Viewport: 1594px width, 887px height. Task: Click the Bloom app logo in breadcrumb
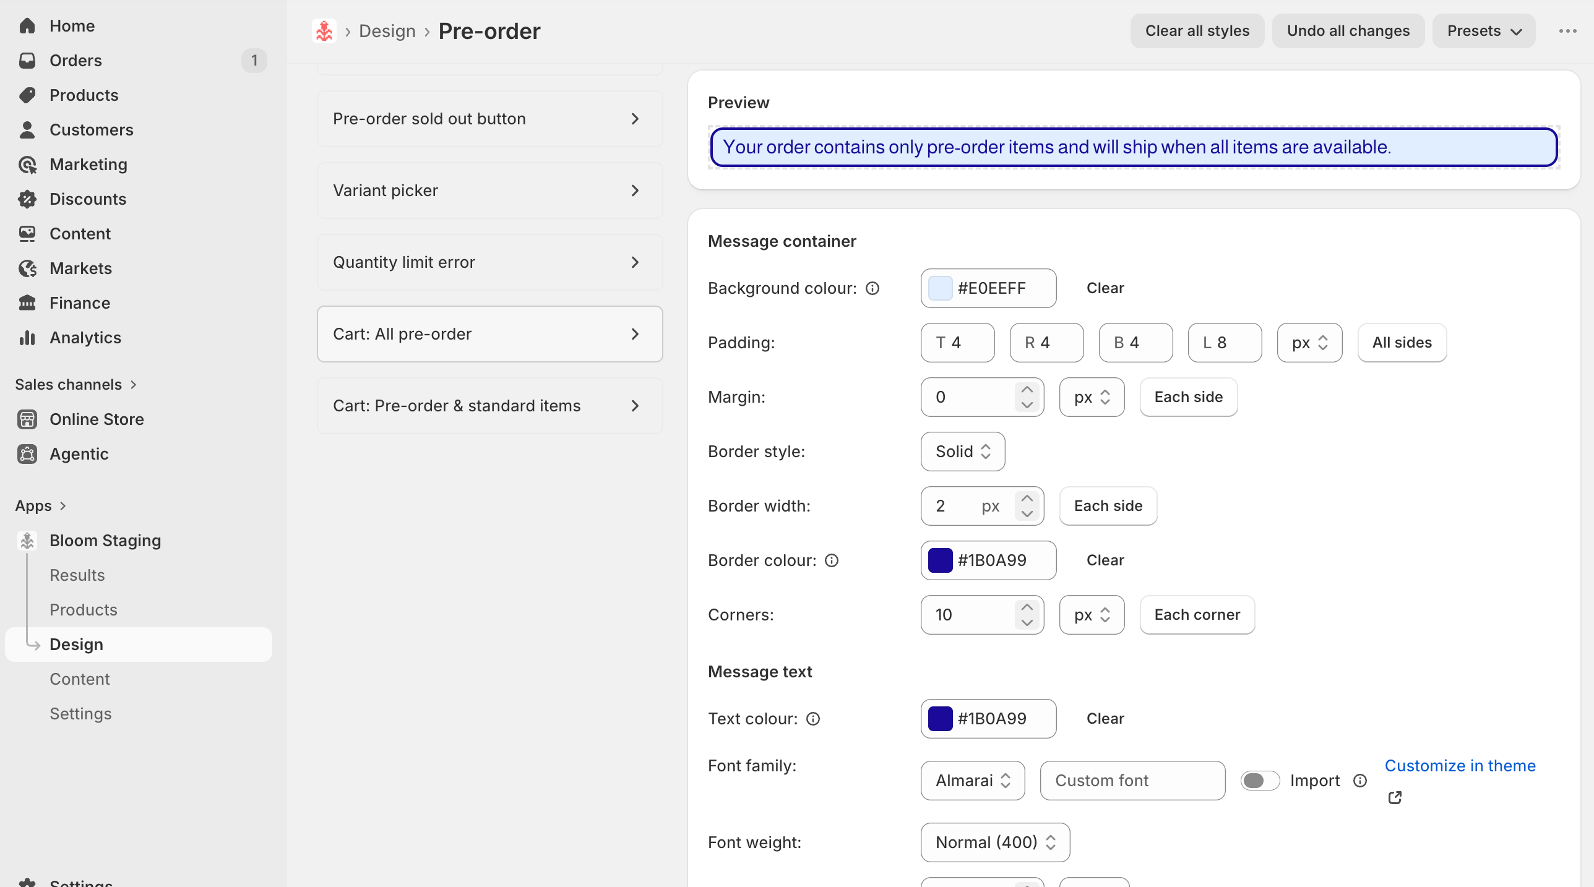pos(324,31)
